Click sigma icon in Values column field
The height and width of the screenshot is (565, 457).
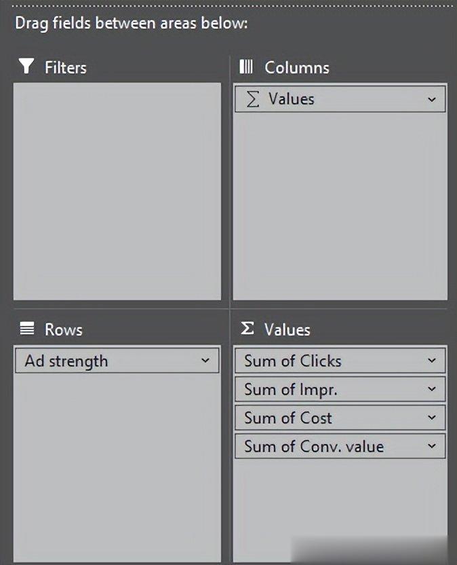coord(253,99)
